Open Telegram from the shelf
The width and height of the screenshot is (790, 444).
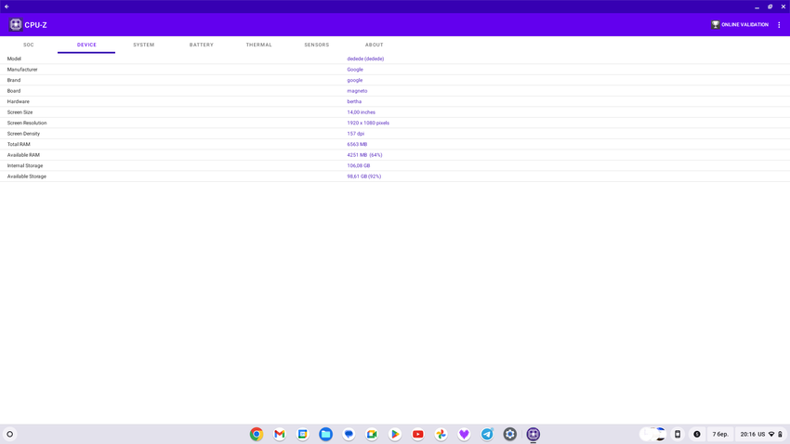487,434
